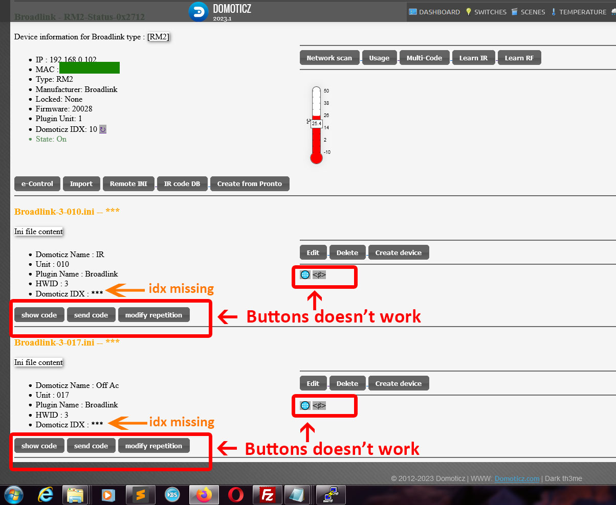This screenshot has height=505, width=616.
Task: Open the IR code DB
Action: click(x=182, y=183)
